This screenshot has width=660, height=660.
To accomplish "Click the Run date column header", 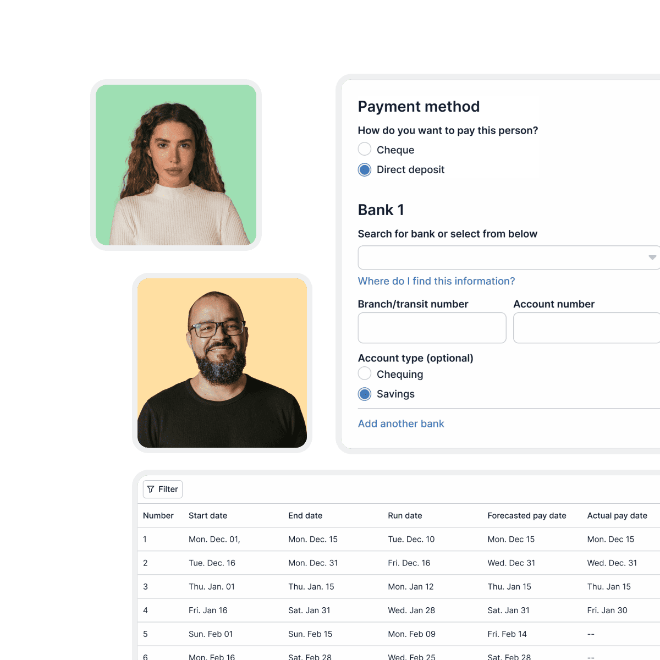I will pos(405,515).
